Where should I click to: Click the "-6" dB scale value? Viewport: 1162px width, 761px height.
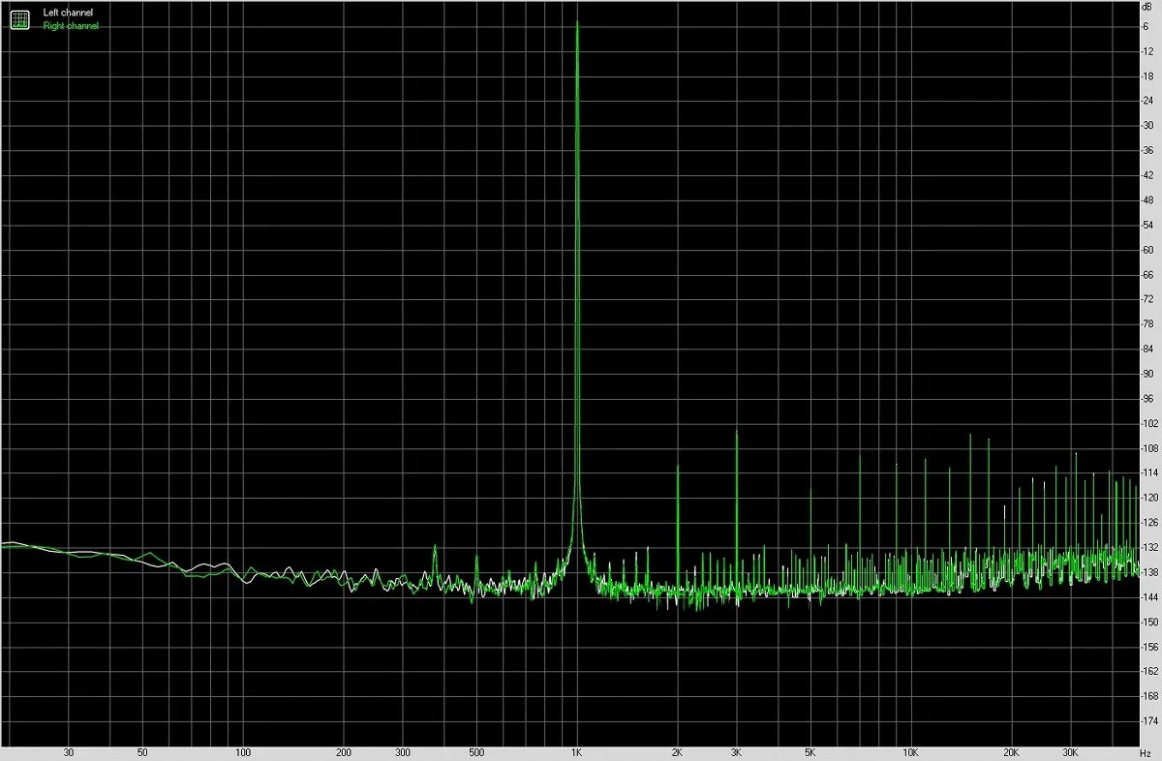(x=1146, y=26)
